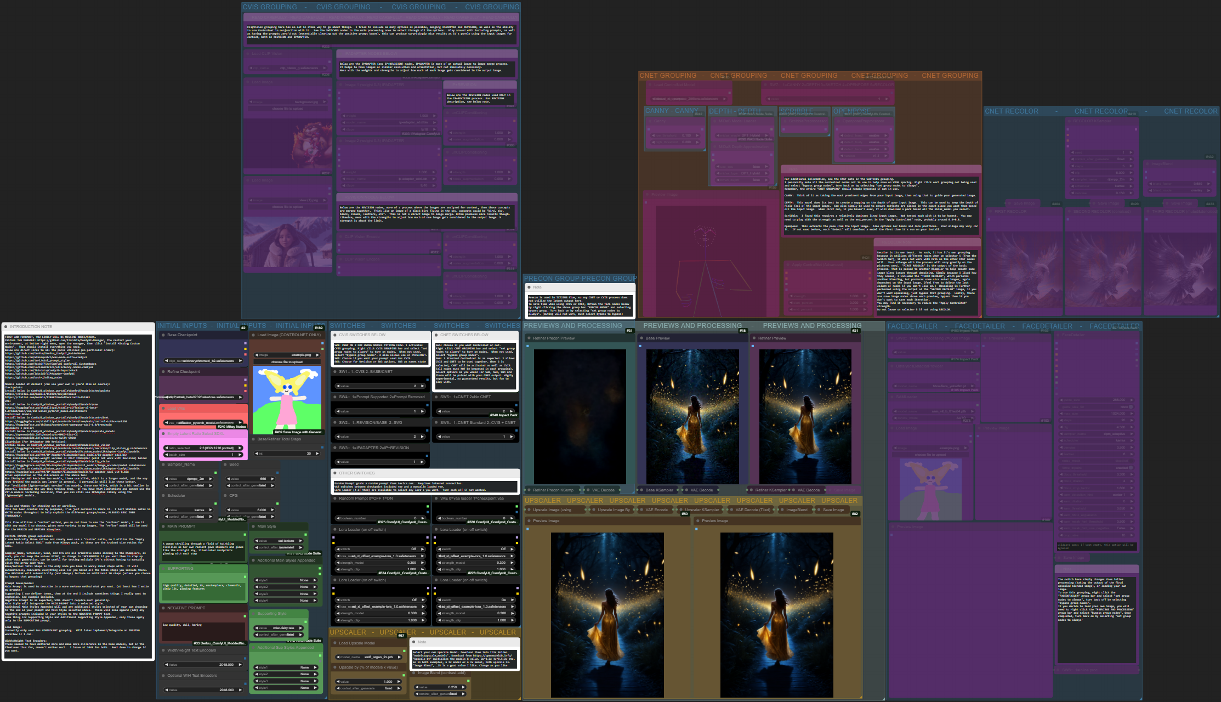Open the Sampler_Name value dropdown showing dpmpp_2m

pos(189,479)
